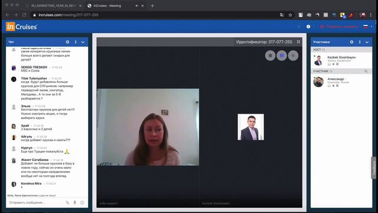Click the ХОСТ section header

coord(341,50)
